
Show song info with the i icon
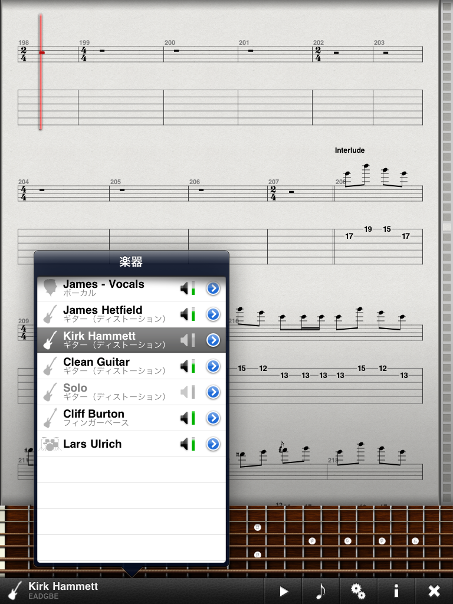[x=396, y=591]
